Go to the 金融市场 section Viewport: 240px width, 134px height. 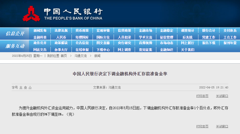pos(145,30)
